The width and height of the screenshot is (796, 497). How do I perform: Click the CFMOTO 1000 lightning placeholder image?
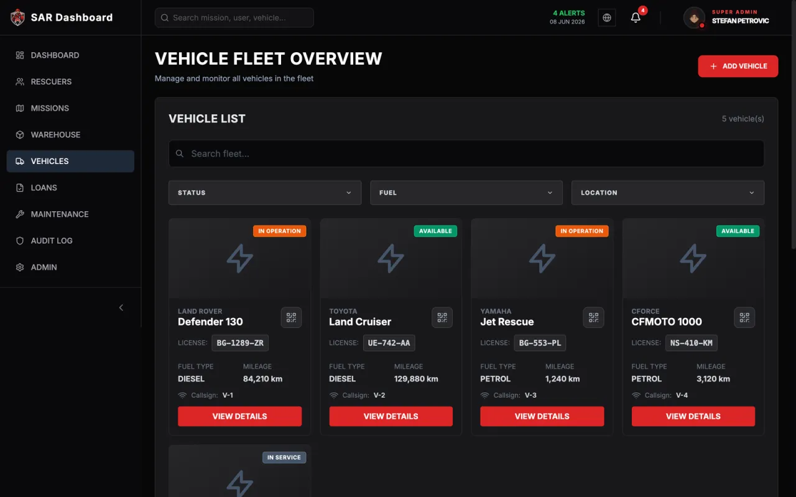693,258
